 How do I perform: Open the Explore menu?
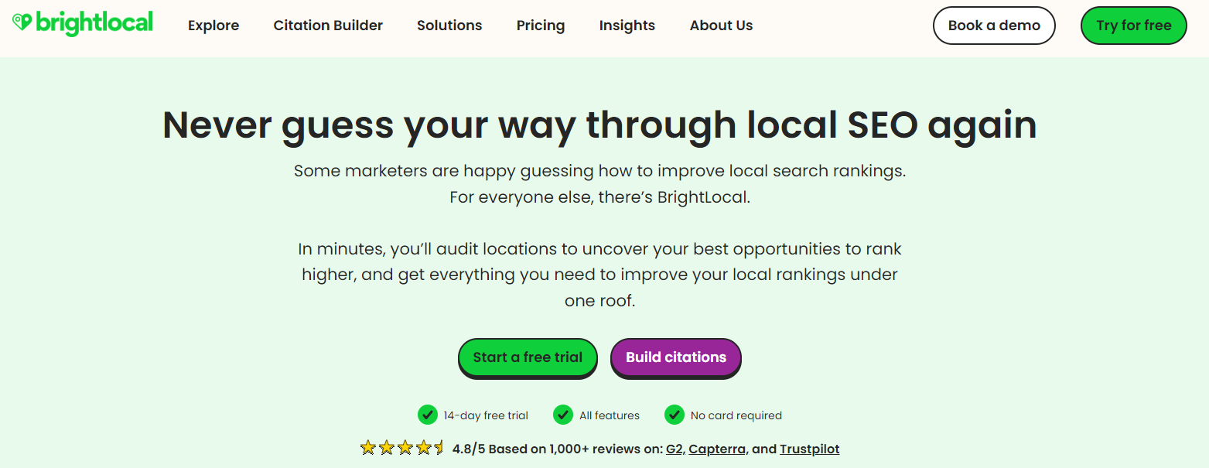tap(213, 26)
